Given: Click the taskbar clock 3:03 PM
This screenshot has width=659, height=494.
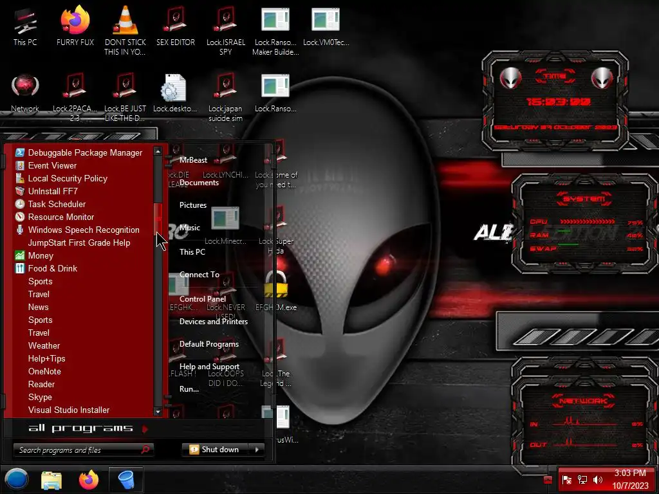Looking at the screenshot, I should tap(630, 473).
